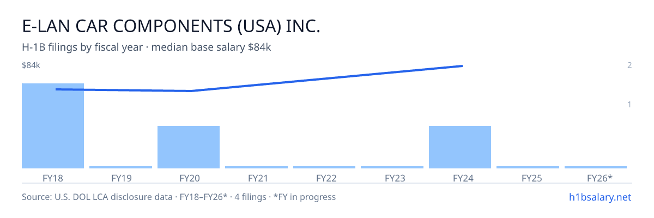
Task: Click the small FY19 bar
Action: [120, 167]
